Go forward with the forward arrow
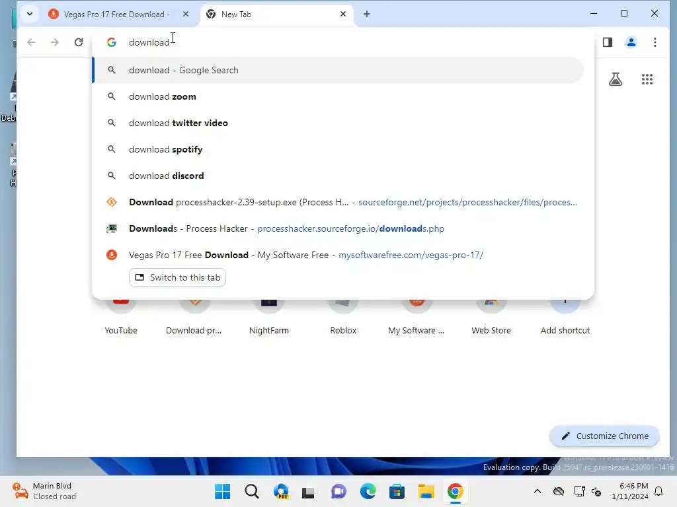Image resolution: width=677 pixels, height=507 pixels. tap(54, 42)
